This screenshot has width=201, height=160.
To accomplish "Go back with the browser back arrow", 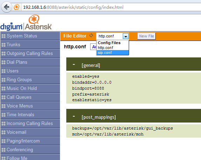I will pyautogui.click(x=7, y=7).
